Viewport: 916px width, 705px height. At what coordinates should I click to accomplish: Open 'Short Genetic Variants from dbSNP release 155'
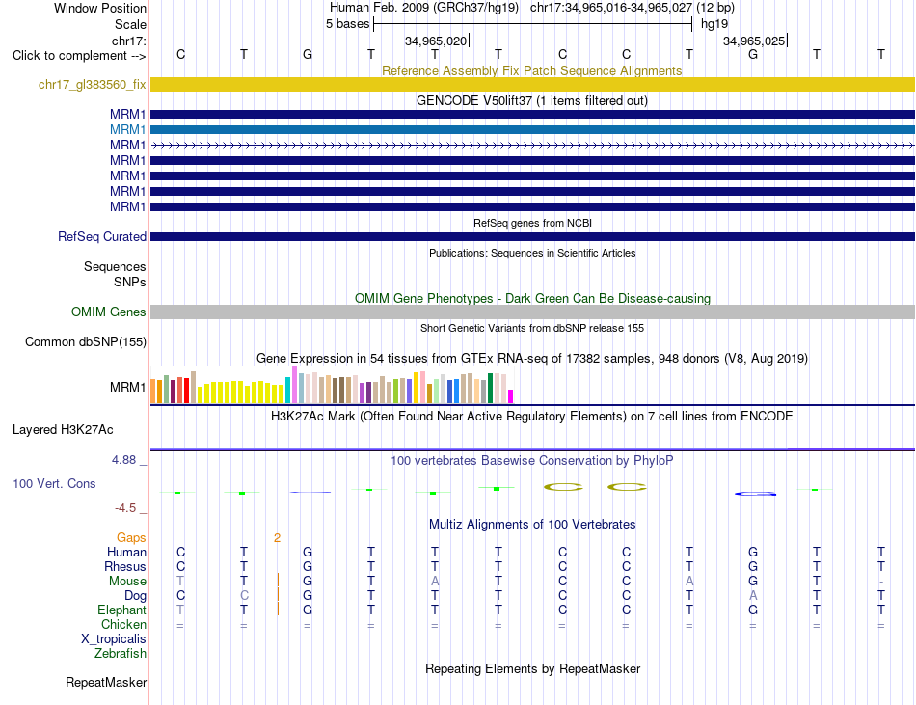pyautogui.click(x=532, y=328)
